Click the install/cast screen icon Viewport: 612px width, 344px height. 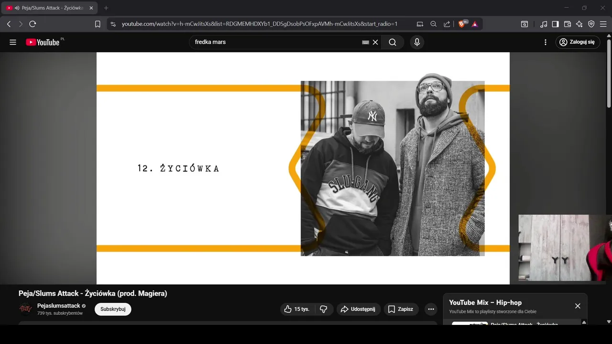click(x=420, y=24)
